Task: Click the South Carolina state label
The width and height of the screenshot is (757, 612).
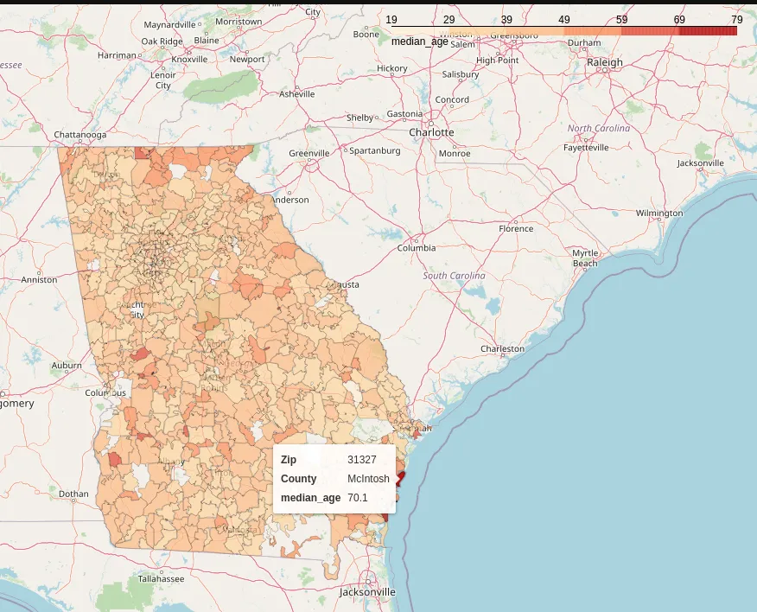Action: click(454, 276)
